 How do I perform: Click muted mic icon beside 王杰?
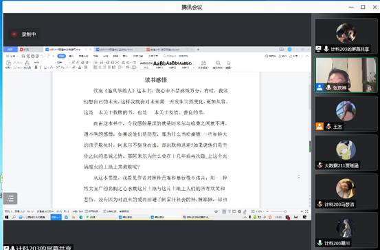click(328, 126)
